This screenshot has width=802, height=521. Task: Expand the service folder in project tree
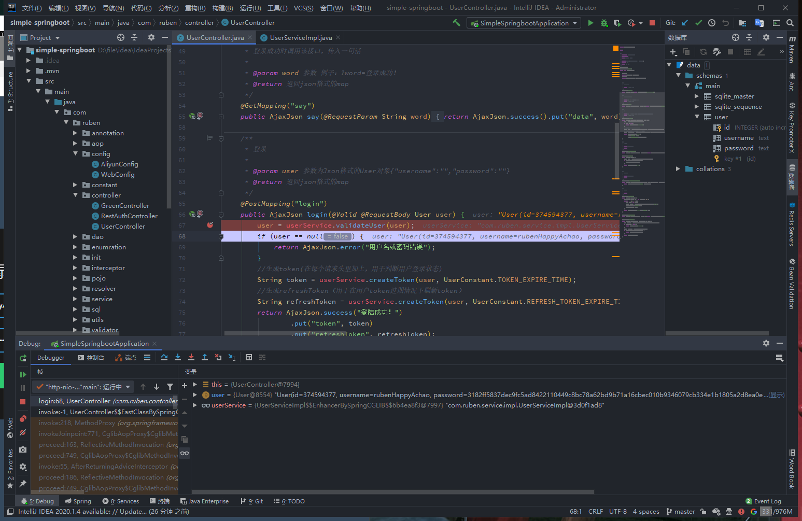tap(75, 299)
